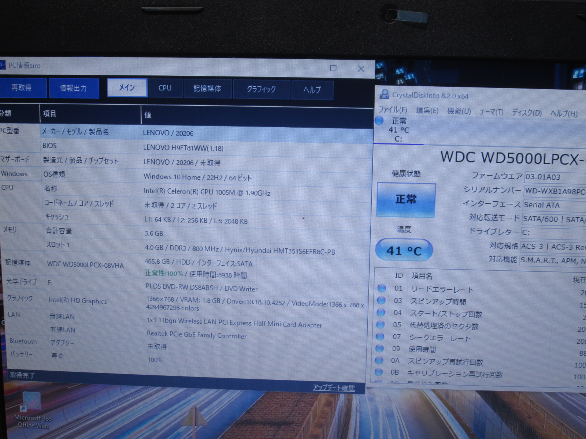This screenshot has height=439, width=586.
Task: Click the 1x1 11bgn Wireless LAN adapter value
Action: click(234, 323)
